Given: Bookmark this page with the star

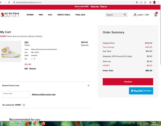Looking at the screenshot, I should pos(145,2).
